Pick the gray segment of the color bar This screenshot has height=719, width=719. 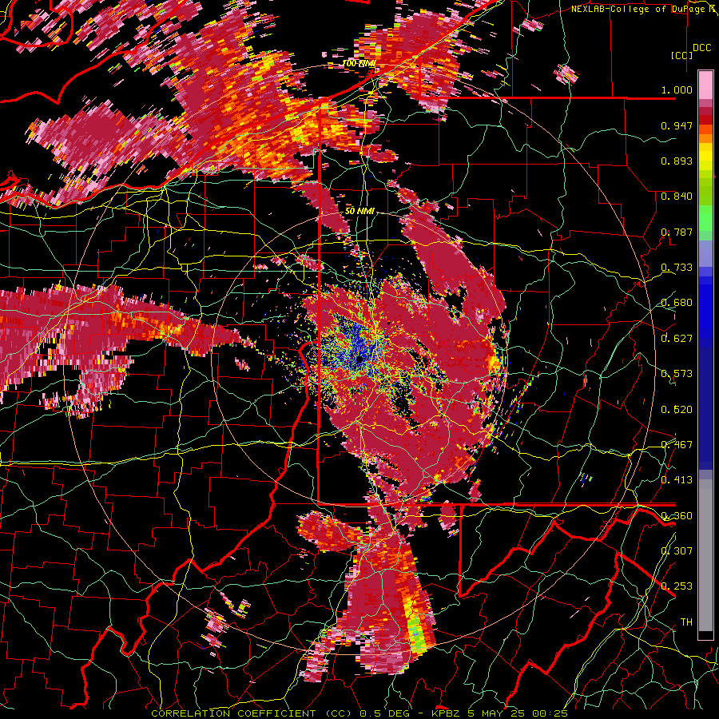click(705, 555)
